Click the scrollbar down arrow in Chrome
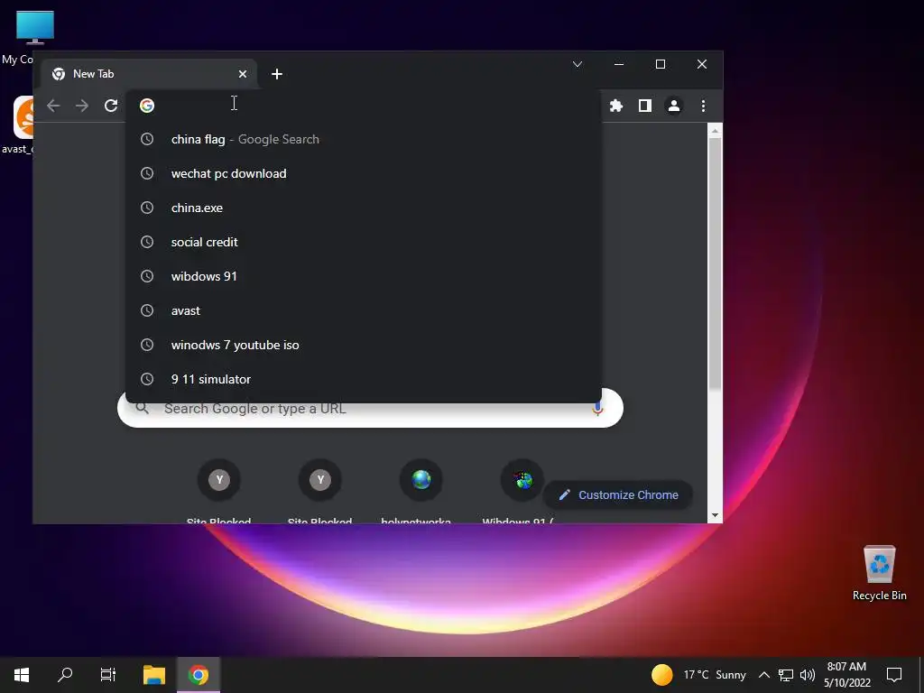The width and height of the screenshot is (924, 693). pos(715,515)
